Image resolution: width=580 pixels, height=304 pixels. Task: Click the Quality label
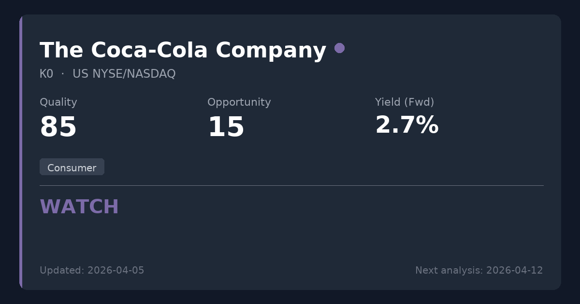[58, 102]
